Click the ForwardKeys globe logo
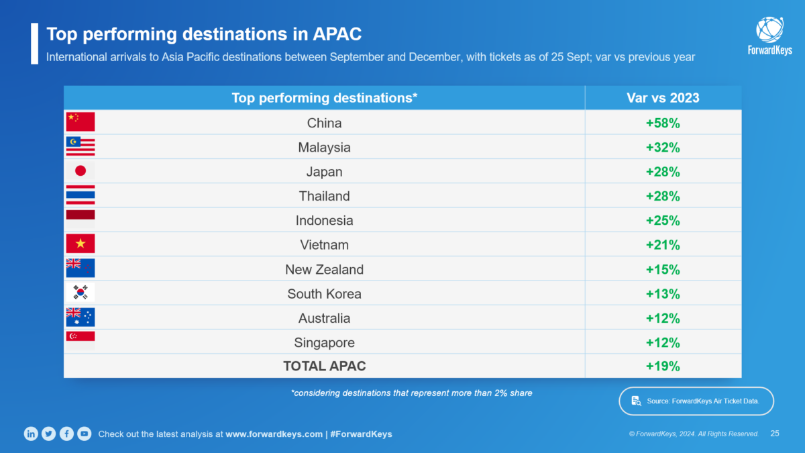Image resolution: width=805 pixels, height=453 pixels. click(x=769, y=31)
